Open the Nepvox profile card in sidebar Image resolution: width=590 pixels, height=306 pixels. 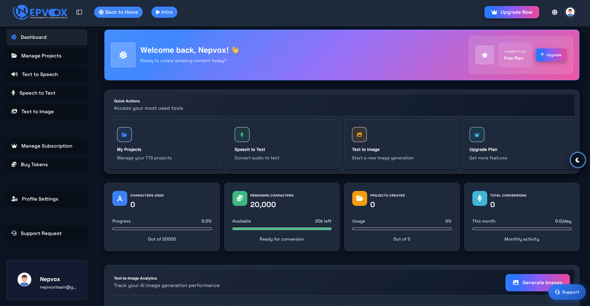[x=47, y=280]
